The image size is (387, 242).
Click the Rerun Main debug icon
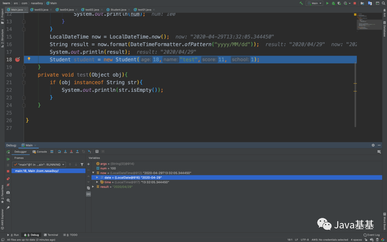tap(8, 152)
